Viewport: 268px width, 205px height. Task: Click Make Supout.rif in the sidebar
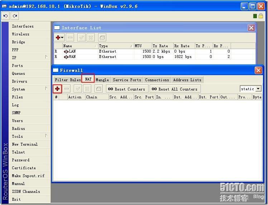(30, 176)
